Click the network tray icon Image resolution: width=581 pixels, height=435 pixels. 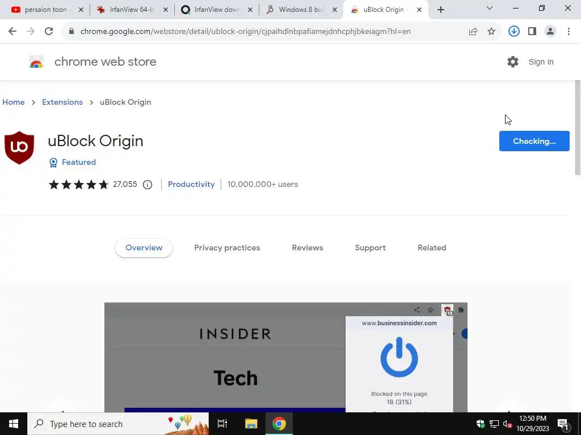click(494, 424)
